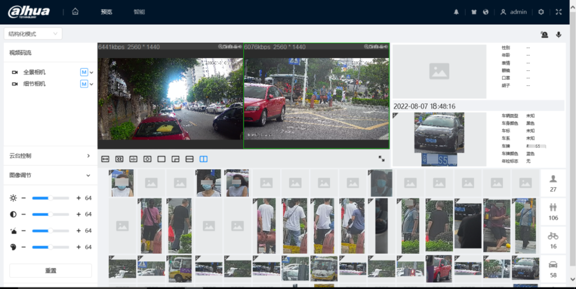Open settings via the gear icon
The width and height of the screenshot is (576, 289).
click(541, 12)
